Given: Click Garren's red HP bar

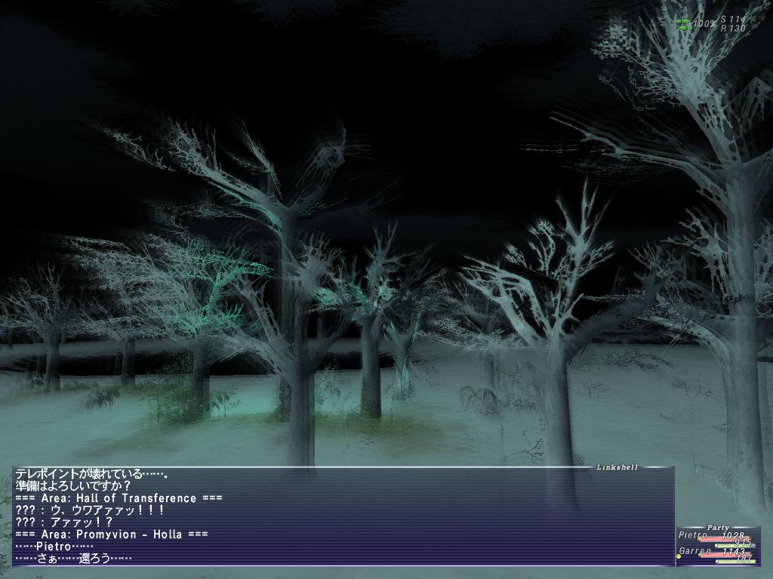Looking at the screenshot, I should (724, 556).
